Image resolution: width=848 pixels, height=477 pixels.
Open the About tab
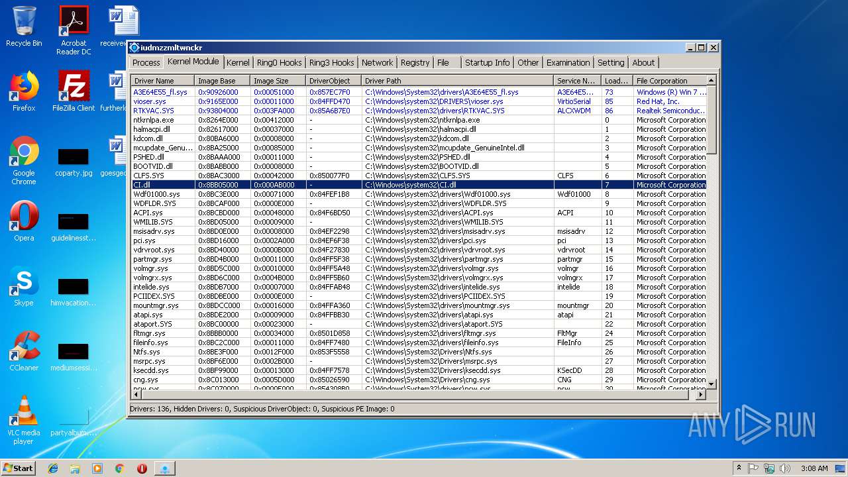tap(643, 62)
